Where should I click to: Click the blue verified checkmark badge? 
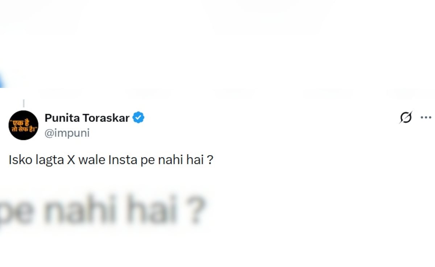click(x=138, y=118)
